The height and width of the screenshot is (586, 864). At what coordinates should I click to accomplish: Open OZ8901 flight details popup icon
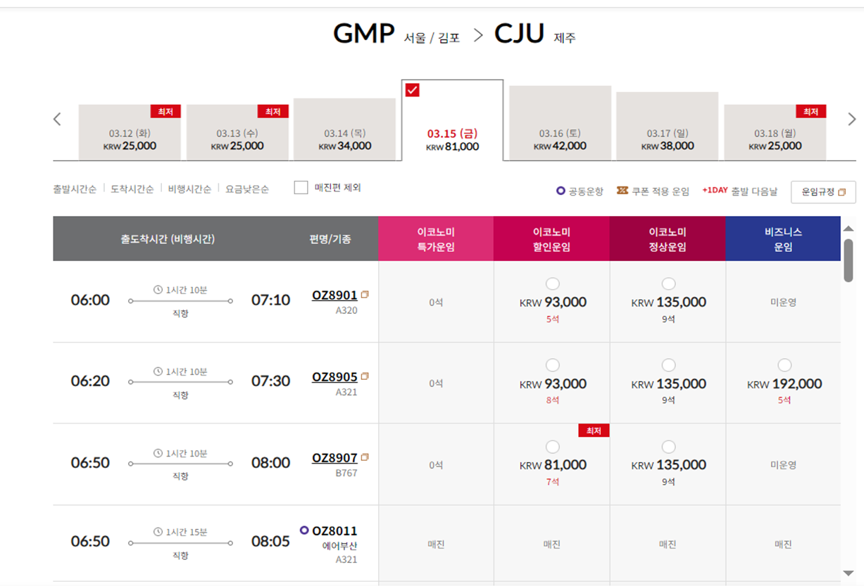pyautogui.click(x=365, y=295)
